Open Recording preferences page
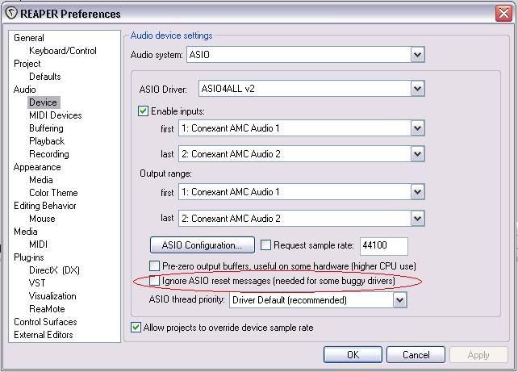518x372 pixels. 49,154
